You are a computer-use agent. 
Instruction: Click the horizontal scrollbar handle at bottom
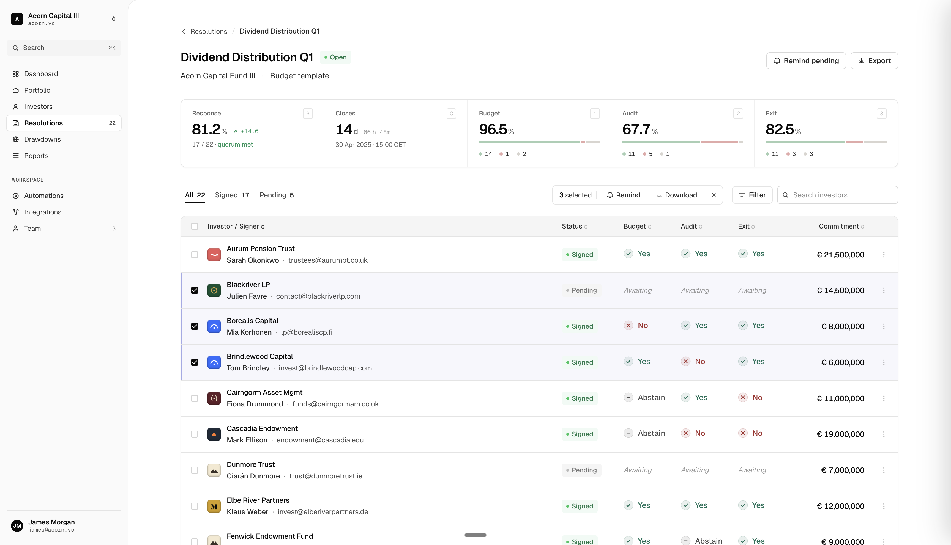coord(475,535)
